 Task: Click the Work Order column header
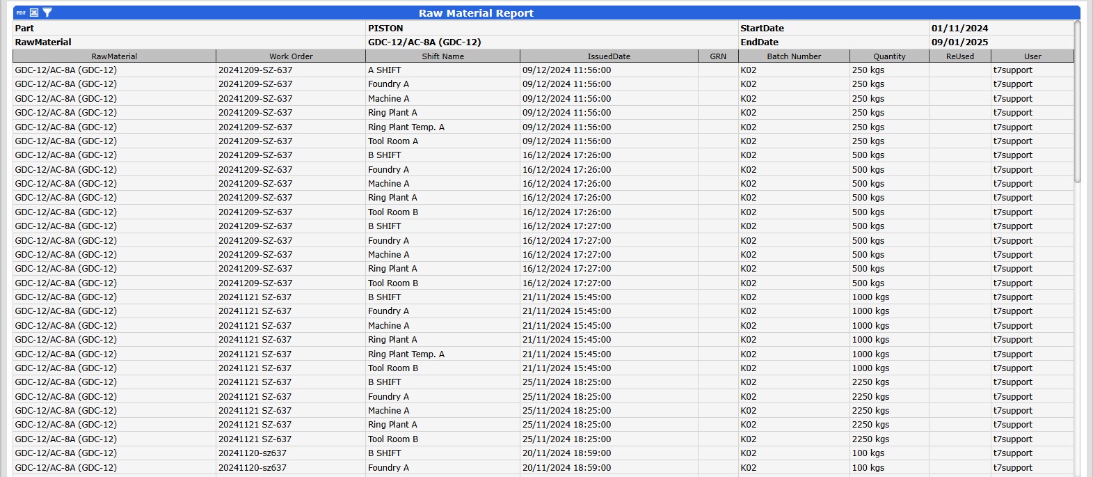[291, 56]
